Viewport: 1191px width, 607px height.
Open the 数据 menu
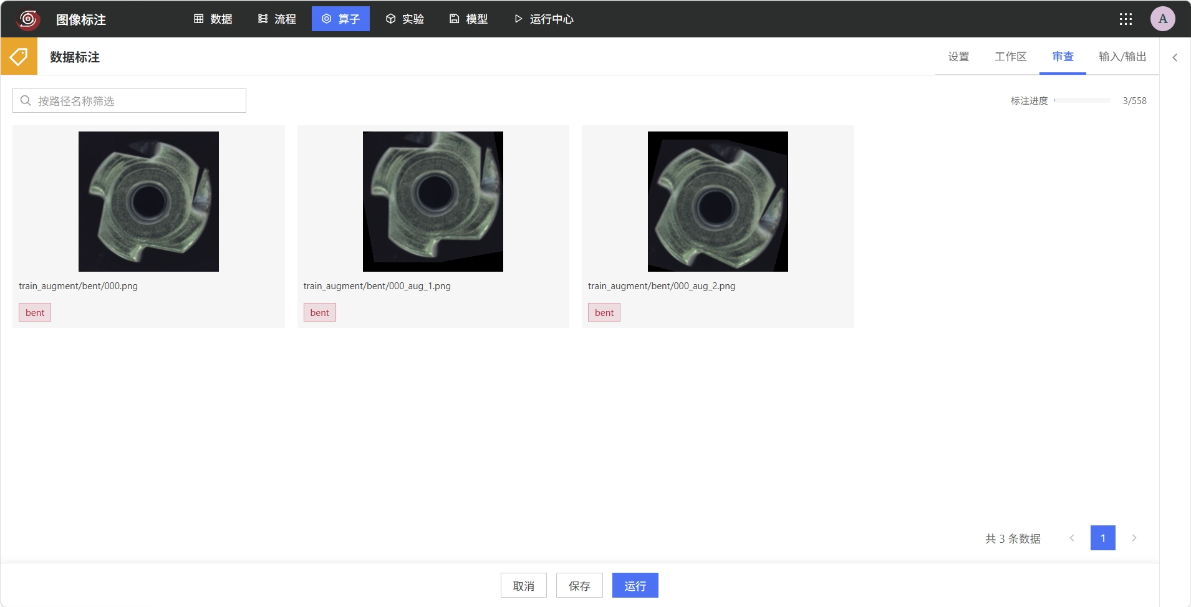[213, 19]
